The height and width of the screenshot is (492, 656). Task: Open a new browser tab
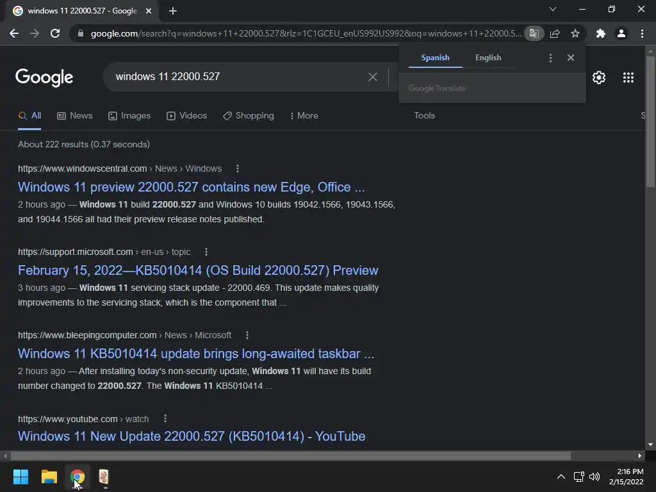tap(173, 11)
